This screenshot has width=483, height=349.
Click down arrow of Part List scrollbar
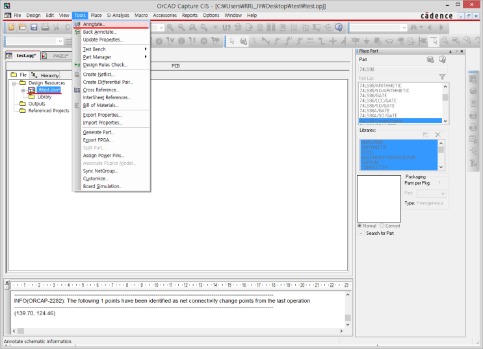pyautogui.click(x=445, y=121)
